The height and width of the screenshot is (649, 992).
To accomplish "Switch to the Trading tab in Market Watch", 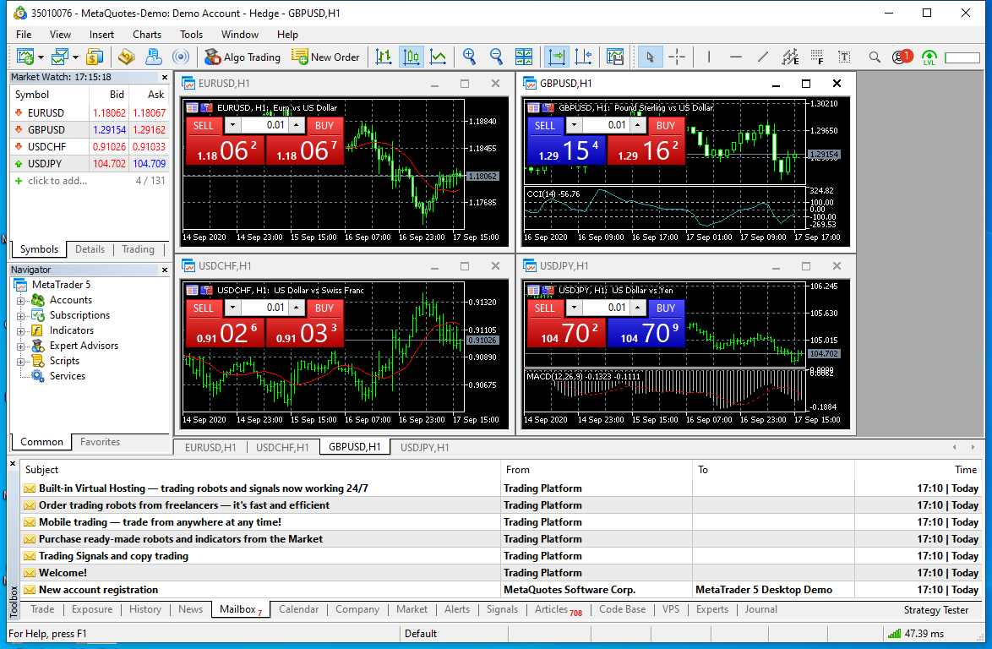I will click(138, 249).
